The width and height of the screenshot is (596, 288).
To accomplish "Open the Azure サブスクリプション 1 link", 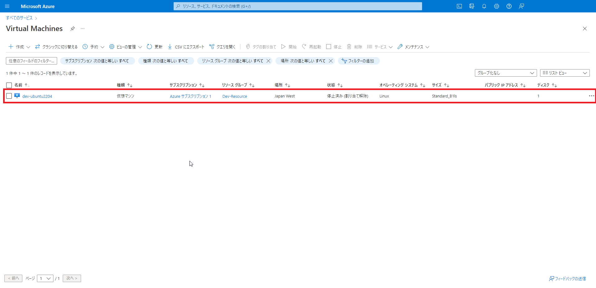I will (190, 96).
